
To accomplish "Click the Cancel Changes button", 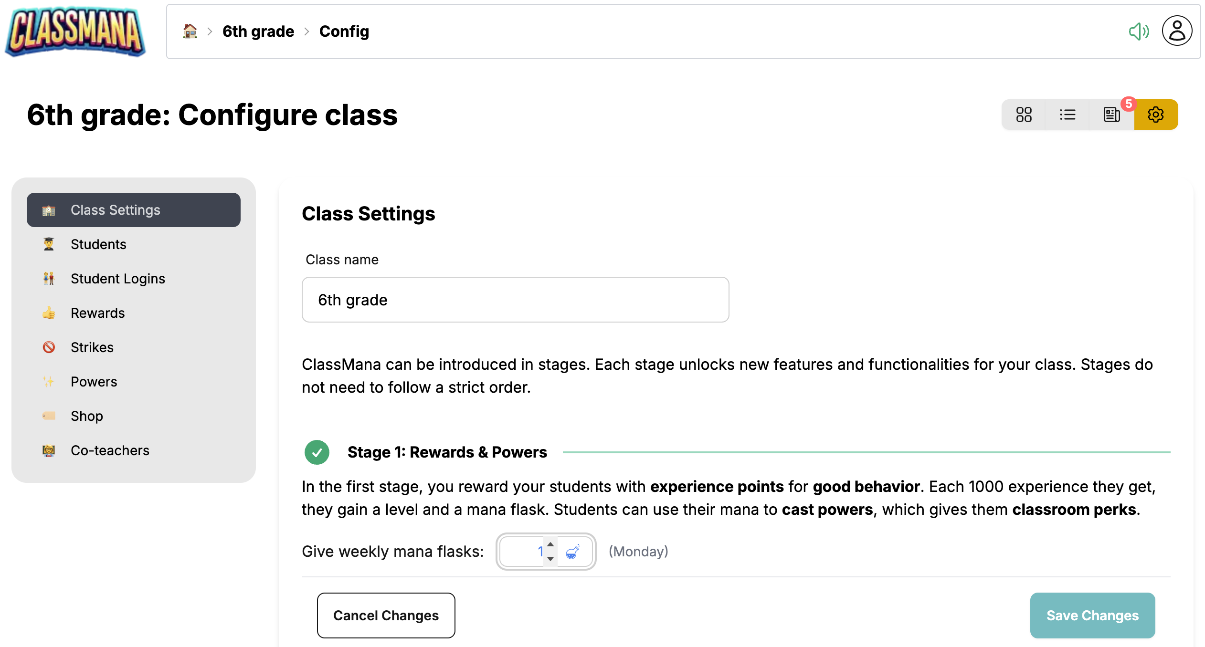I will (386, 616).
